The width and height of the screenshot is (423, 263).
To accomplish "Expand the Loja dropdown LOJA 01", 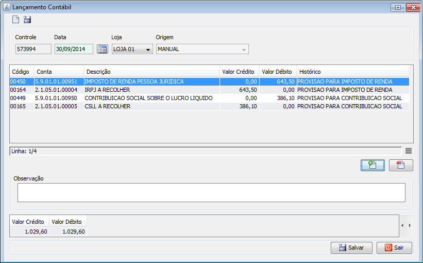I will coord(132,49).
